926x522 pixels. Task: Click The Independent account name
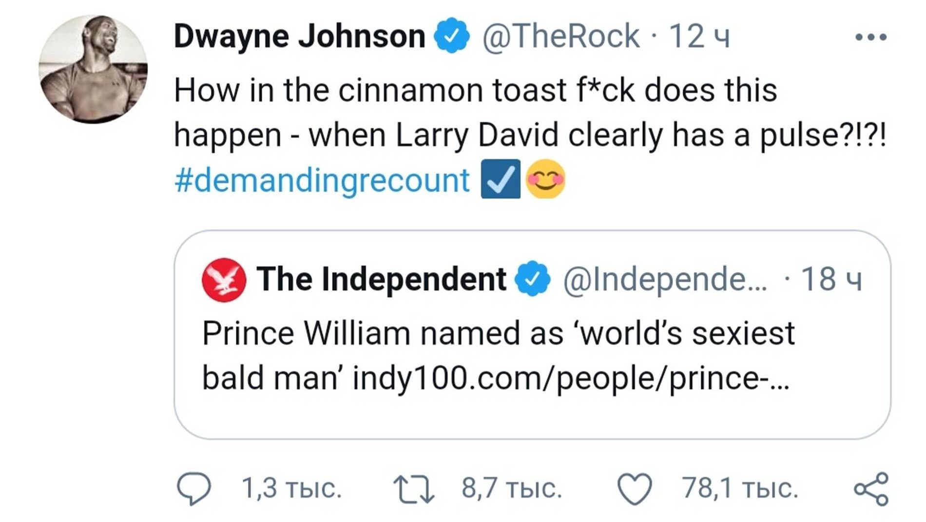coord(382,279)
